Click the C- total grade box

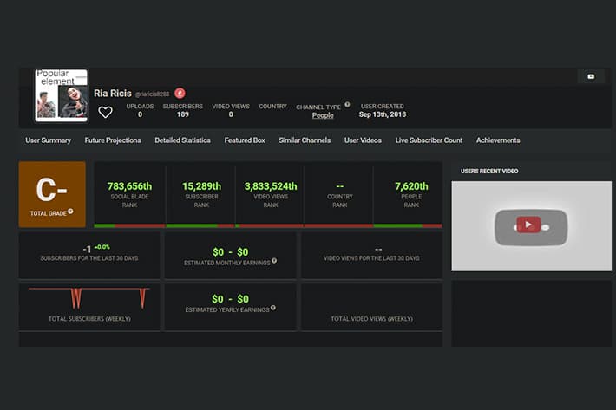click(x=52, y=194)
